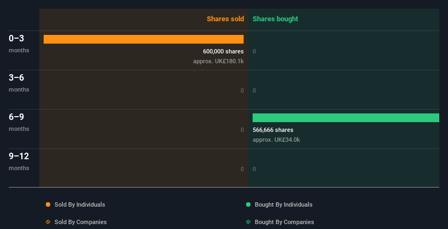Select the Sold By Companies legend label
This screenshot has width=448, height=229.
81,222
